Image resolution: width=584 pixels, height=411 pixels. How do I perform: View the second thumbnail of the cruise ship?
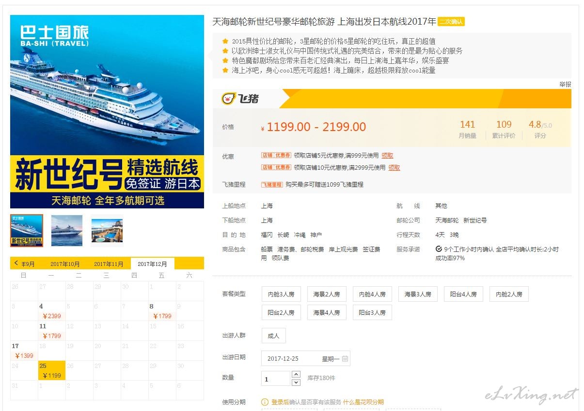point(67,231)
